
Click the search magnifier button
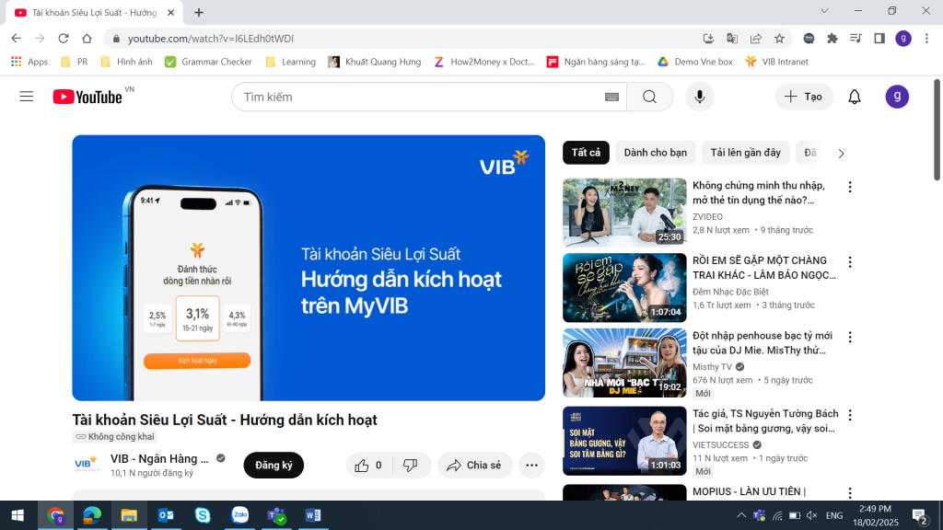tap(649, 97)
